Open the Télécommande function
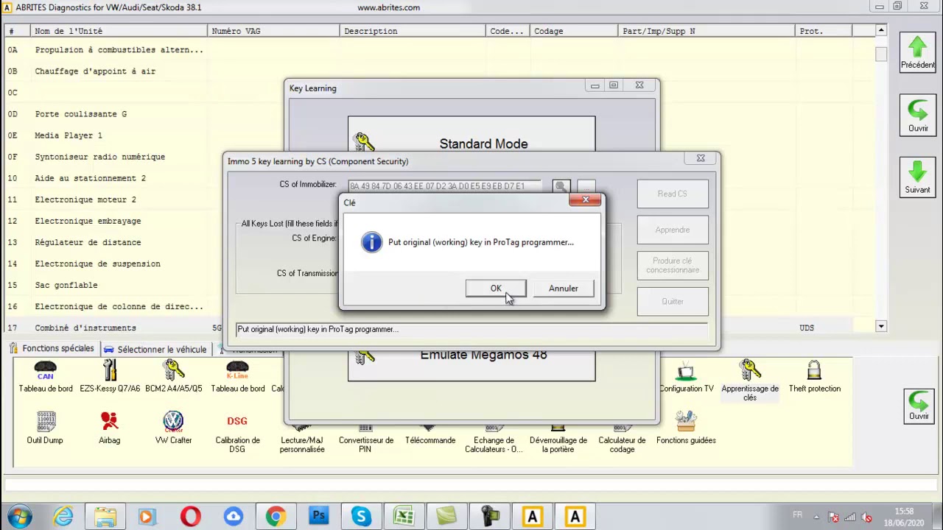Screen dimensions: 943x530 pyautogui.click(x=430, y=436)
